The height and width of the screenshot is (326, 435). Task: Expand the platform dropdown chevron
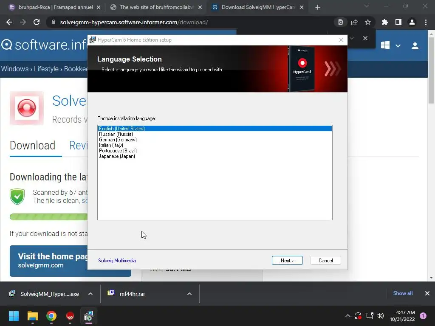[398, 46]
